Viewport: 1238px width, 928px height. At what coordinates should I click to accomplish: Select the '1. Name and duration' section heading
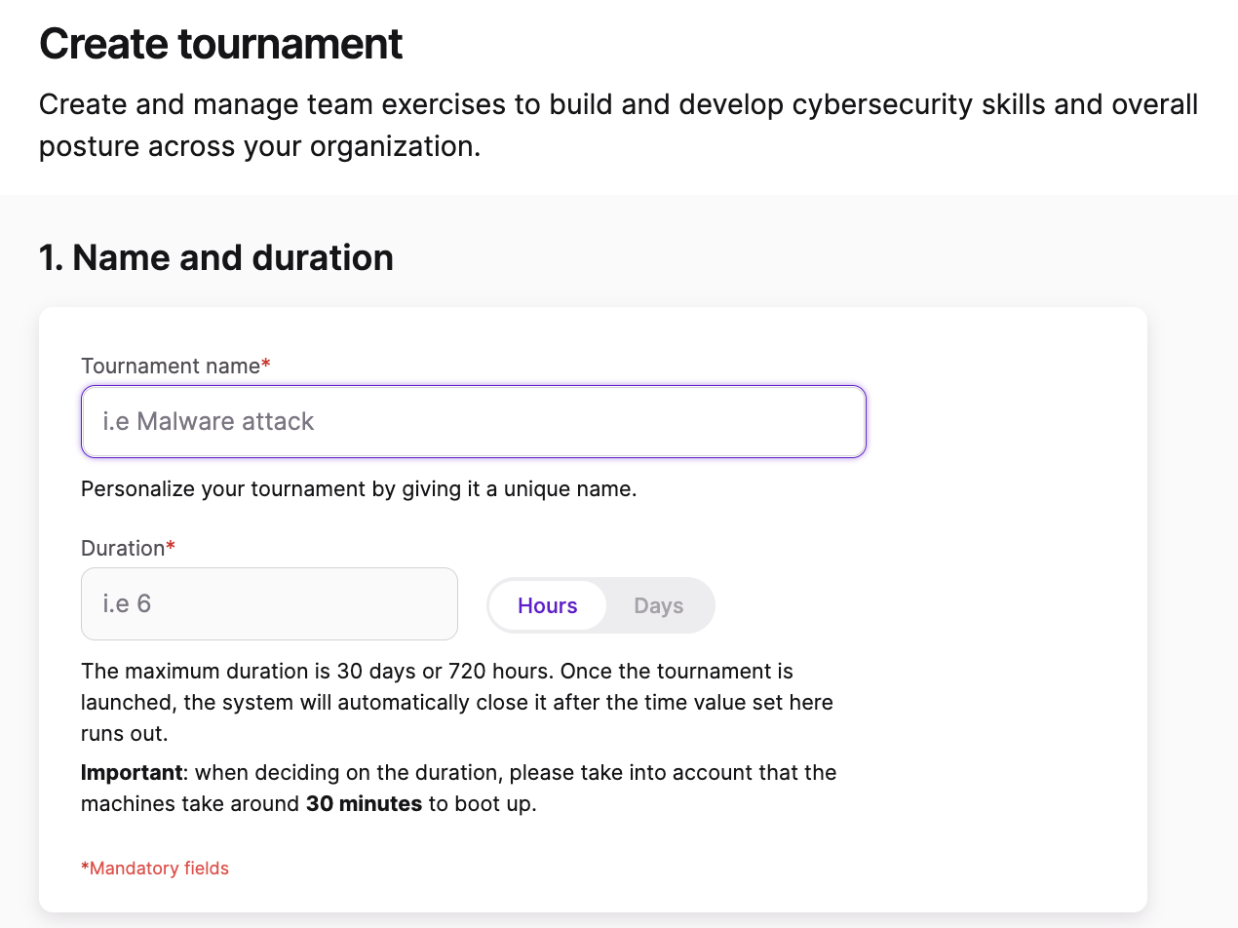coord(215,257)
